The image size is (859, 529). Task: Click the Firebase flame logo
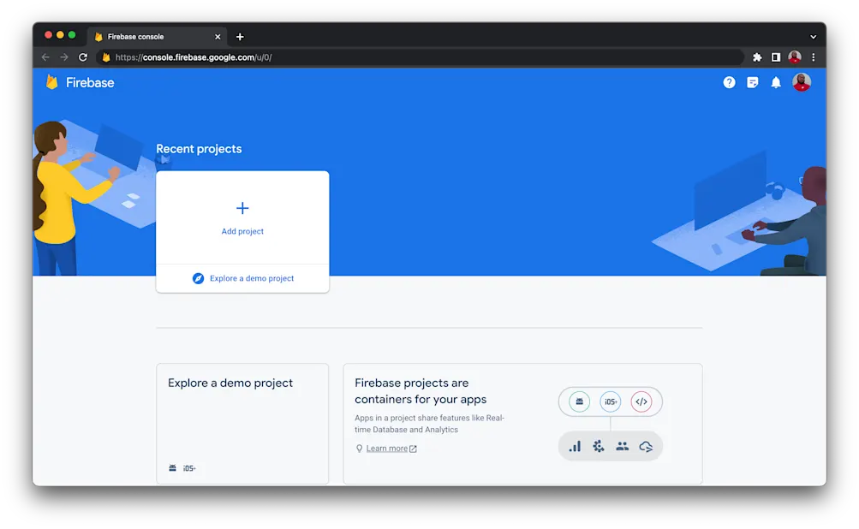click(x=53, y=82)
